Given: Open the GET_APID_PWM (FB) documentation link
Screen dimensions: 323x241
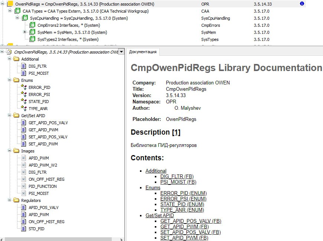Looking at the screenshot, I should (185, 226).
